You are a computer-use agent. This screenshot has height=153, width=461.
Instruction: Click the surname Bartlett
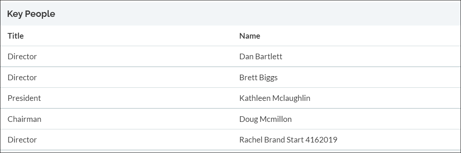pyautogui.click(x=268, y=57)
